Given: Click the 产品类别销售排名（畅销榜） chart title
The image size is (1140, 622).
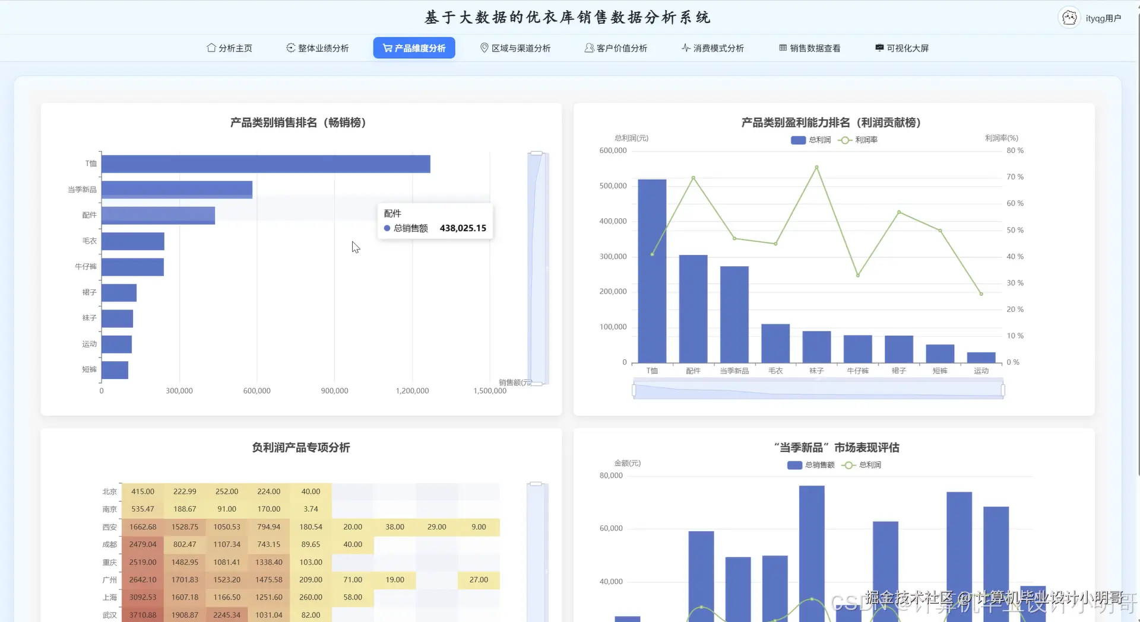Looking at the screenshot, I should pos(301,123).
